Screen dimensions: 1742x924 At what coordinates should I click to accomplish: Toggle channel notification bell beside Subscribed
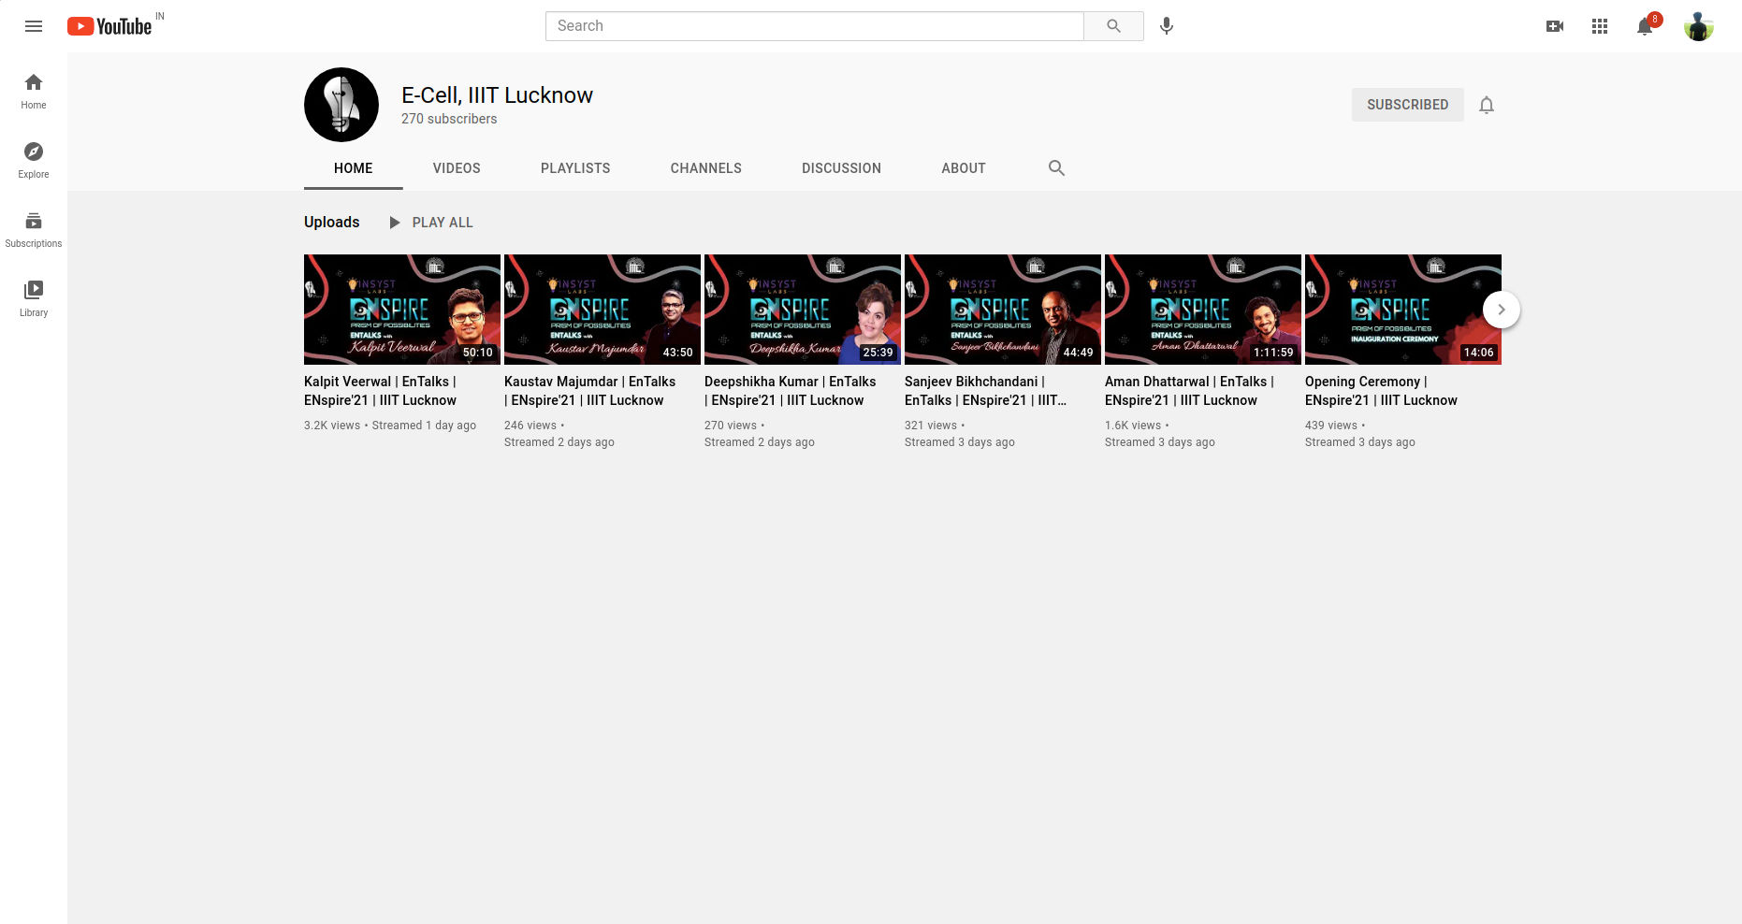tap(1487, 105)
